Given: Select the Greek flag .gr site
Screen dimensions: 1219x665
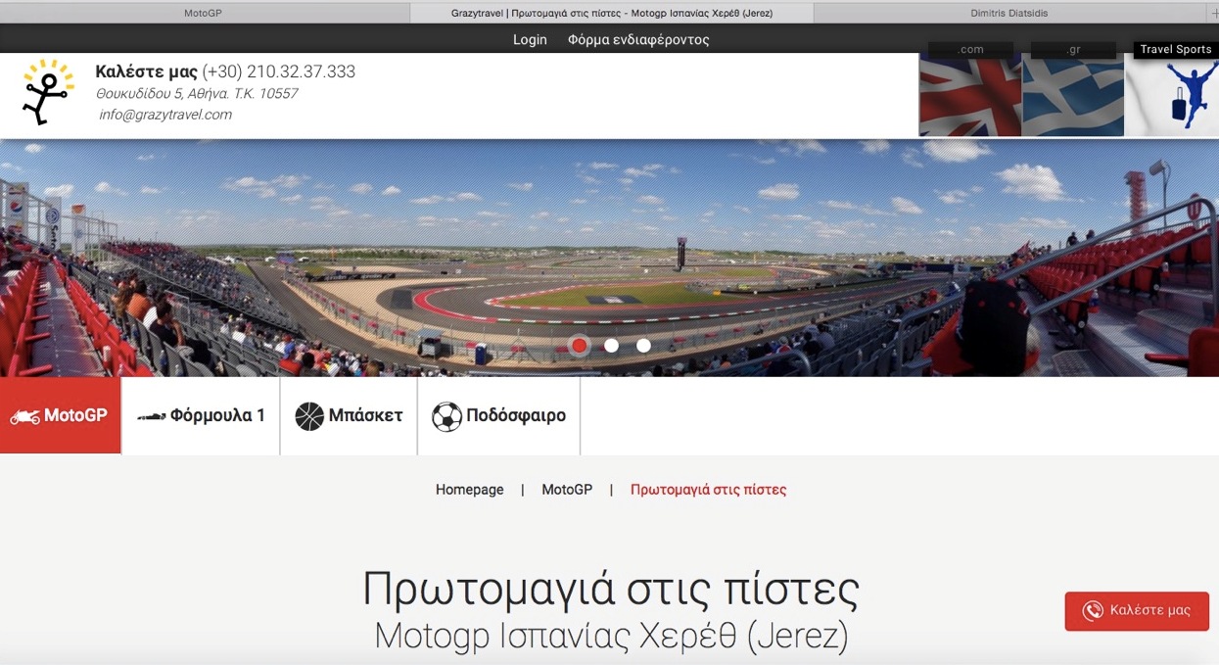Looking at the screenshot, I should click(x=1073, y=96).
